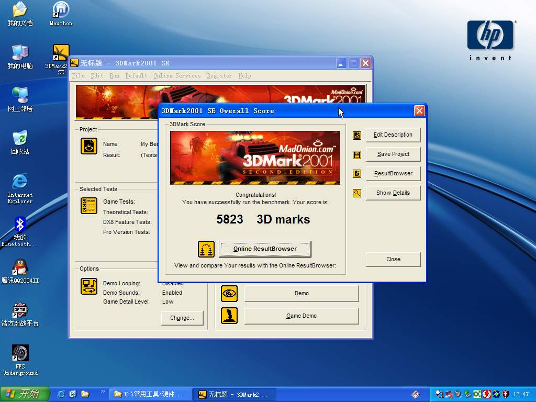
Task: Click the red lightning tray icon
Action: (x=487, y=394)
